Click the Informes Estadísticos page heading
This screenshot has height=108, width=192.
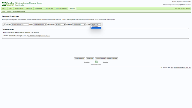point(11,16)
